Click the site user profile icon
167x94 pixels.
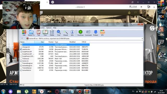tap(129, 13)
